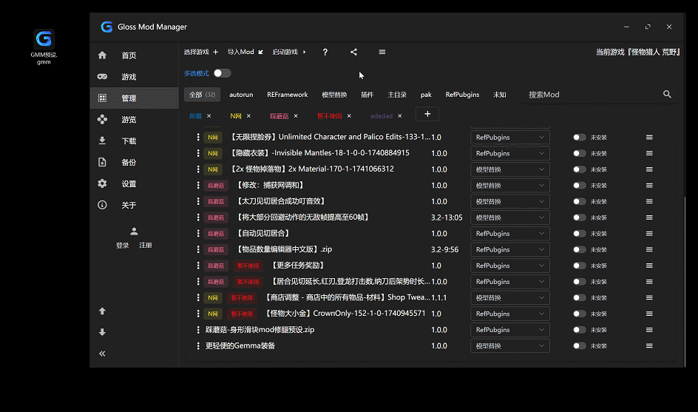Filter by the pink 踩蘑菇 tag
Viewport: 698px width, 412px height.
point(279,116)
